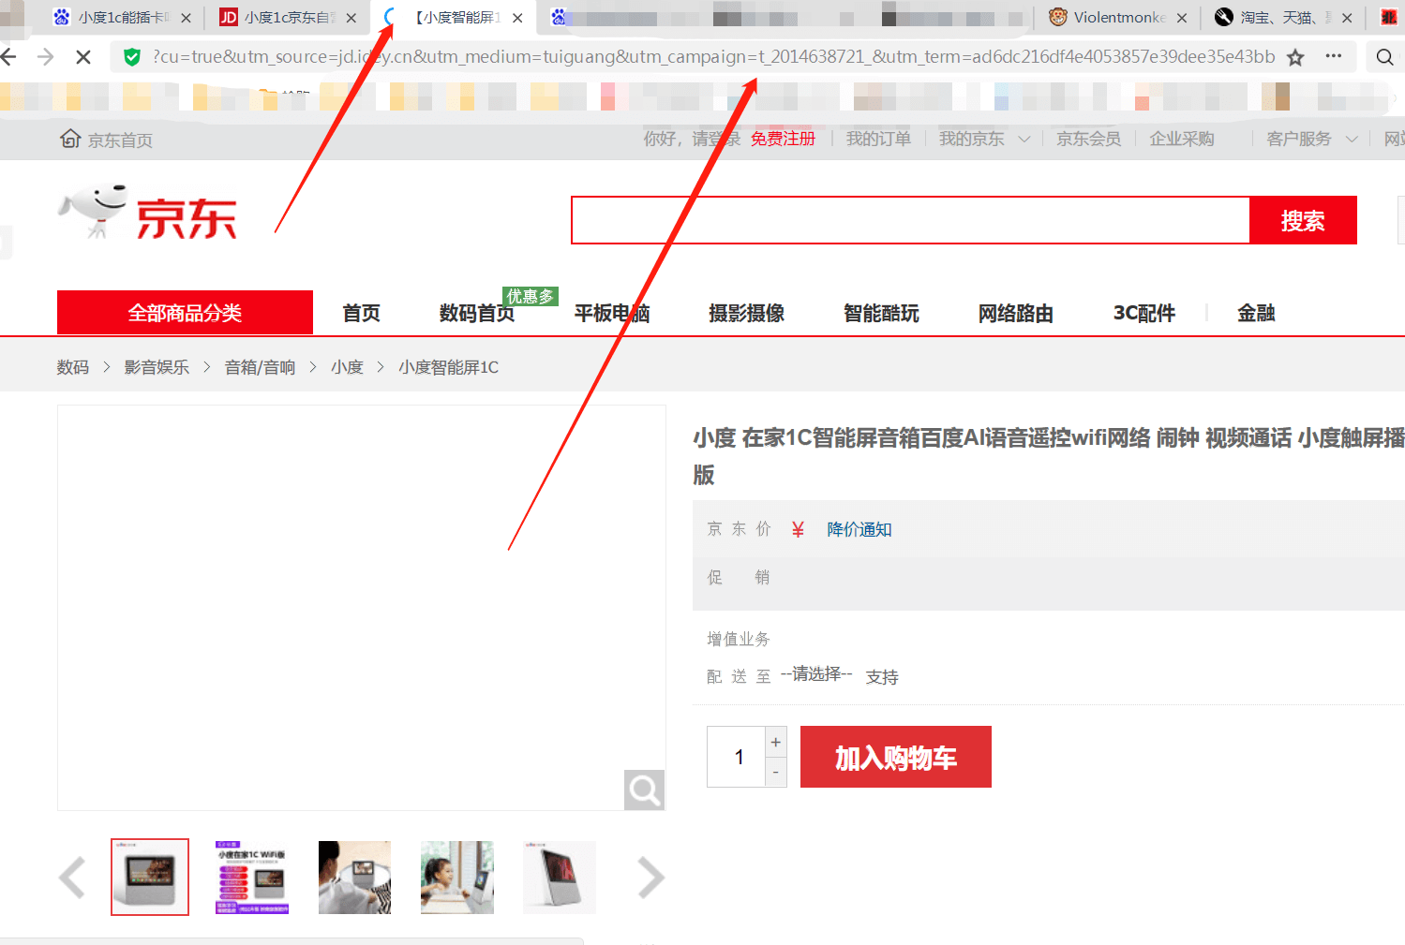View site security shield info

(x=132, y=57)
